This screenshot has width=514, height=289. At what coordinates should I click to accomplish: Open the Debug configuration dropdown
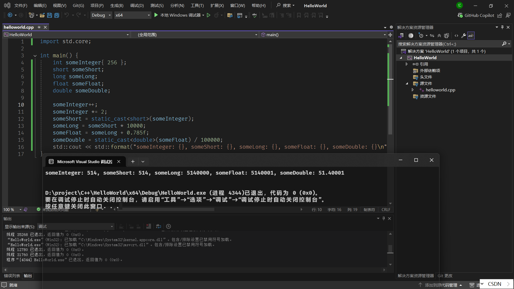pyautogui.click(x=101, y=15)
